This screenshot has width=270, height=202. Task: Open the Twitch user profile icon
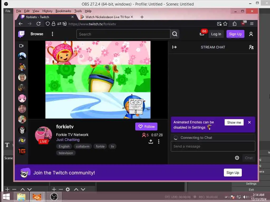[x=251, y=34]
